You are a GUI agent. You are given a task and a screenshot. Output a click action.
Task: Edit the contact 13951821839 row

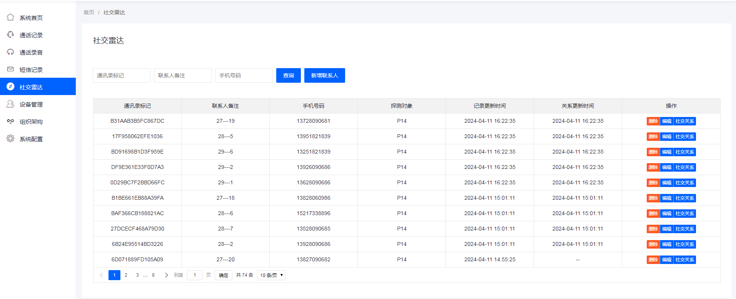coord(666,137)
